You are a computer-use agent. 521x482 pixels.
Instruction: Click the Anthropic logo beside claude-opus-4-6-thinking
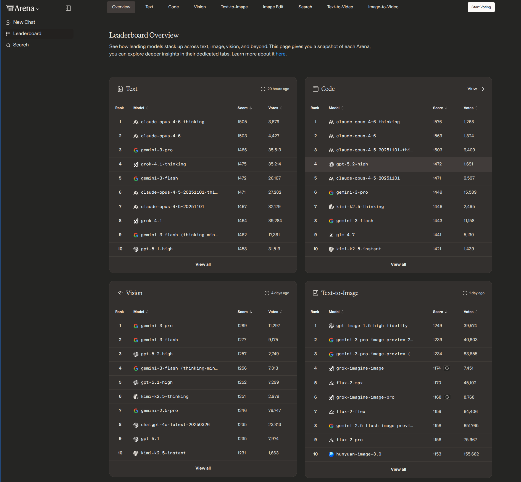click(136, 122)
